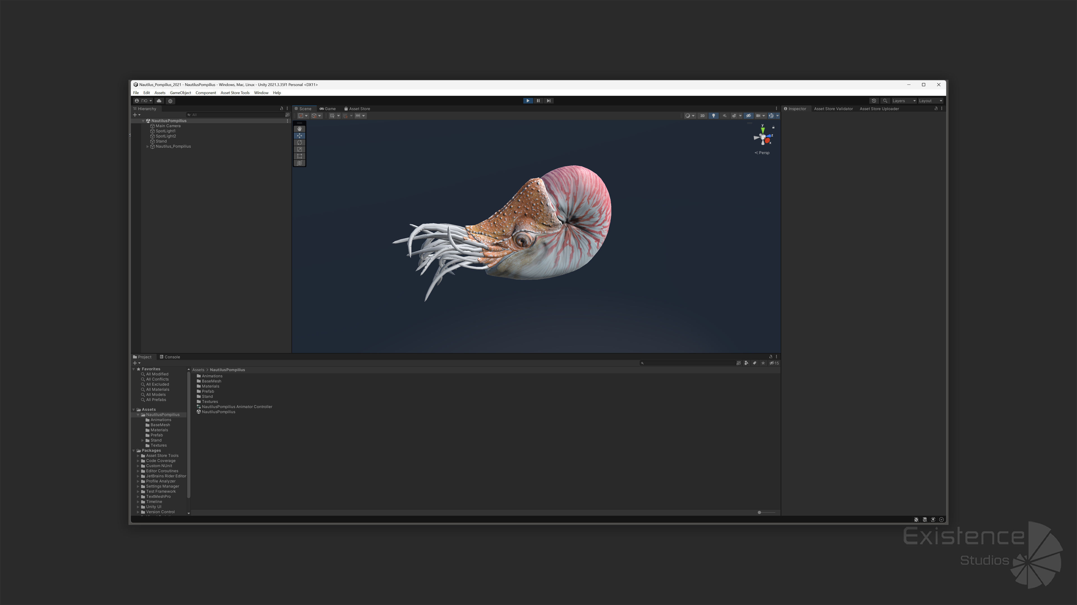
Task: Open cloud services button
Action: point(159,101)
